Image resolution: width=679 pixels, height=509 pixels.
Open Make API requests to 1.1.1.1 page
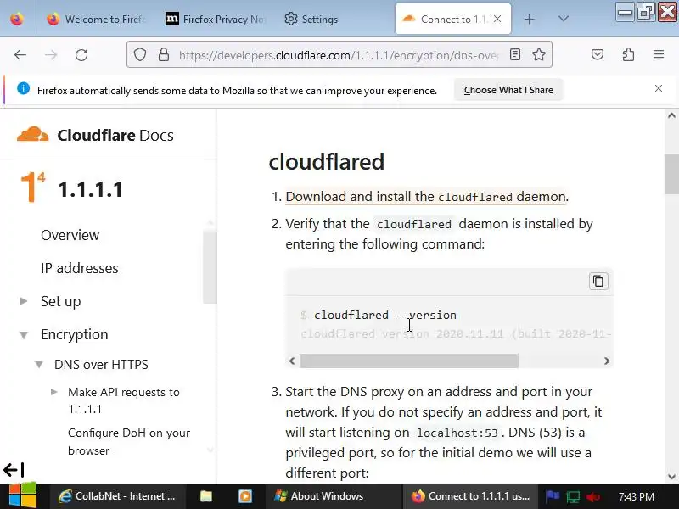pos(123,400)
